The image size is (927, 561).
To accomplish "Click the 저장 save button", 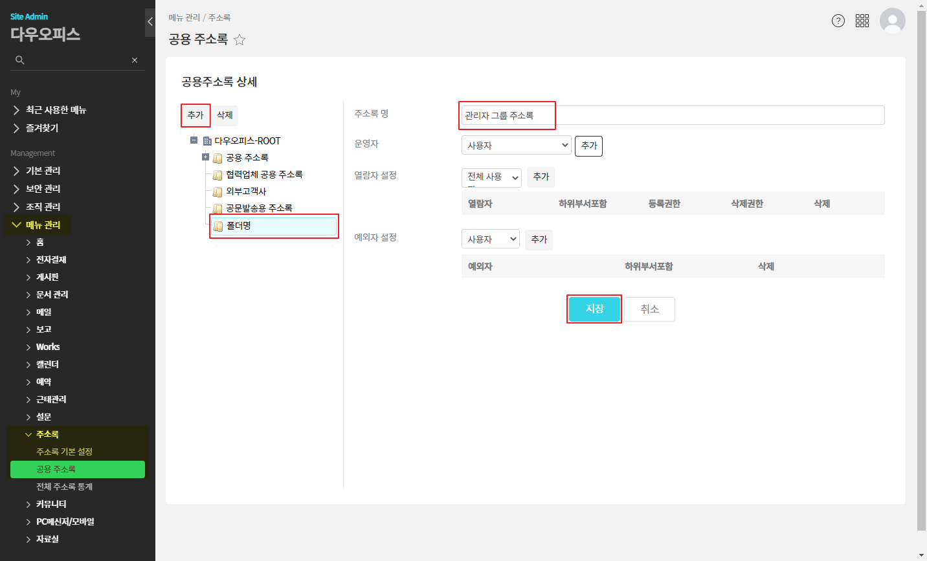I will pos(594,309).
